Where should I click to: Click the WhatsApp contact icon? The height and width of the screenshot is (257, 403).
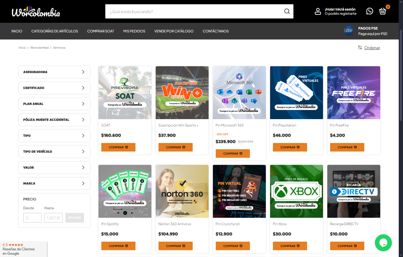click(369, 11)
